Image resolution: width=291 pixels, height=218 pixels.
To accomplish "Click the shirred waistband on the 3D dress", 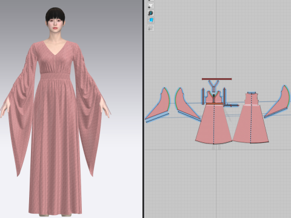I will click(x=55, y=77).
